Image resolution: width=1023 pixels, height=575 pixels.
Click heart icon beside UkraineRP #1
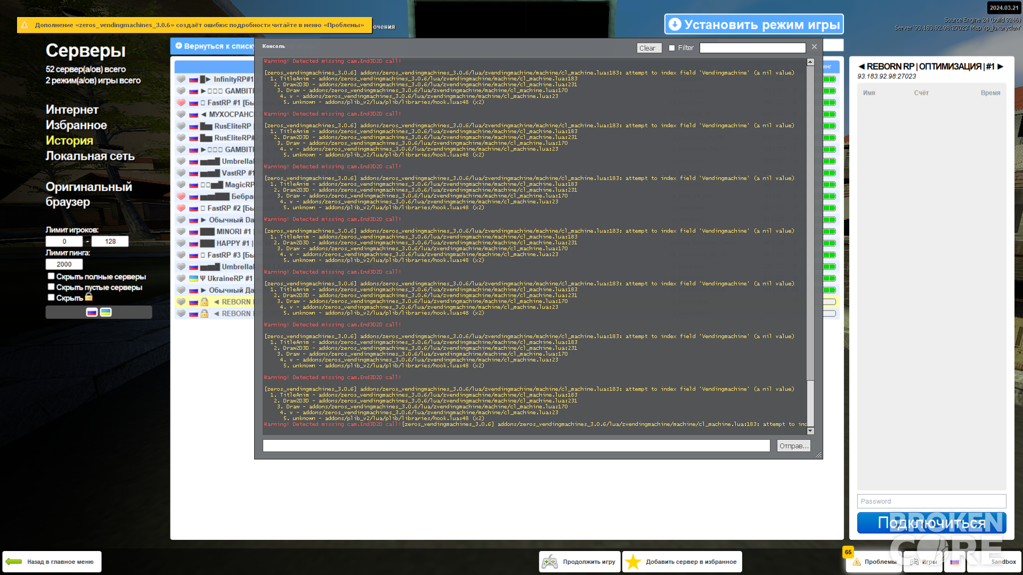pos(181,278)
